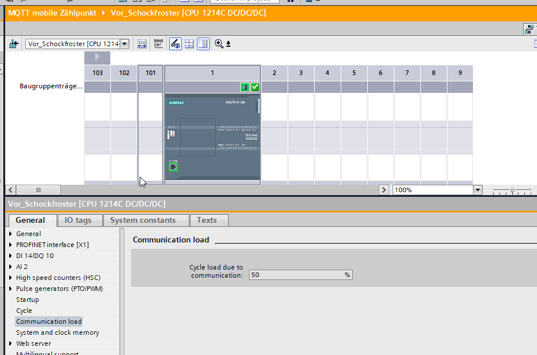The image size is (537, 355).
Task: Select slot 2 header
Action: tap(274, 73)
